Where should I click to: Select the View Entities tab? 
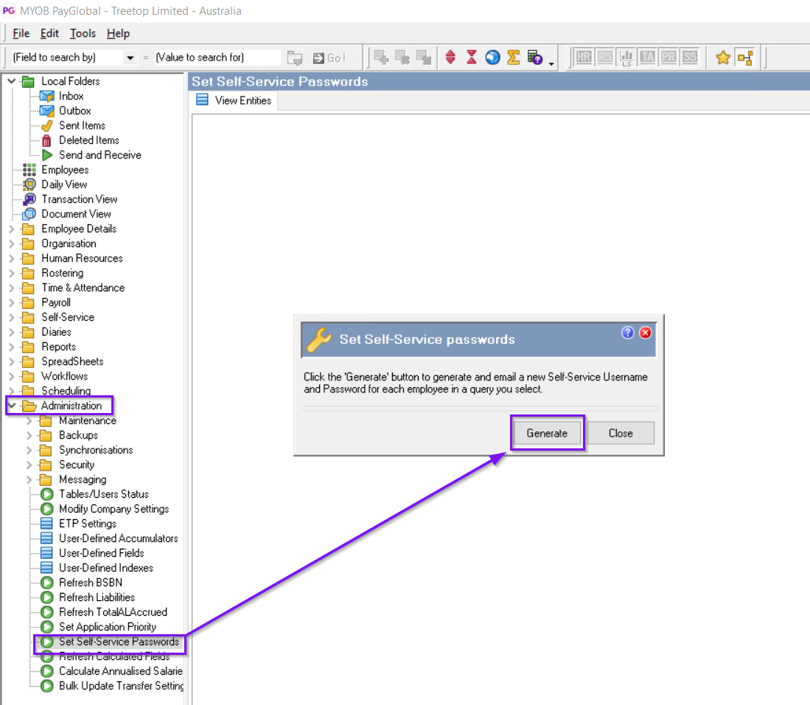[234, 100]
